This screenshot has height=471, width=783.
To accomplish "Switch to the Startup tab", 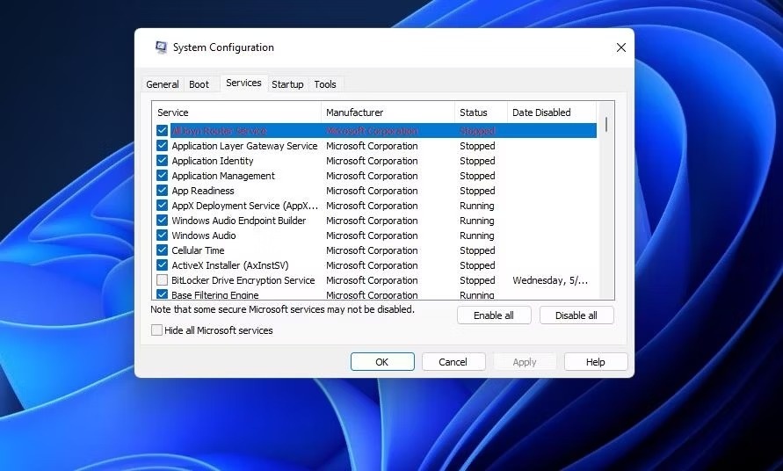I will (x=287, y=84).
